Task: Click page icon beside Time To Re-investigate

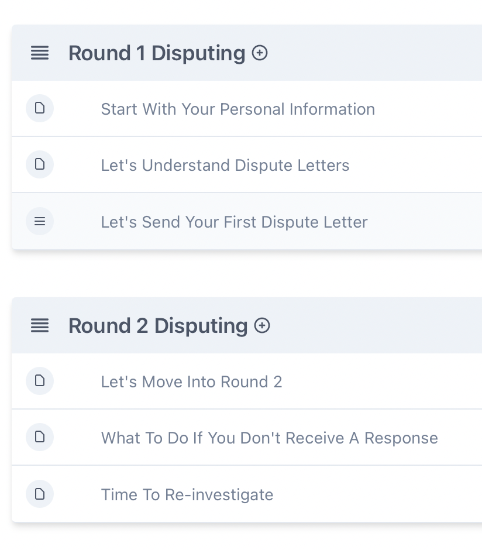Action: click(40, 494)
